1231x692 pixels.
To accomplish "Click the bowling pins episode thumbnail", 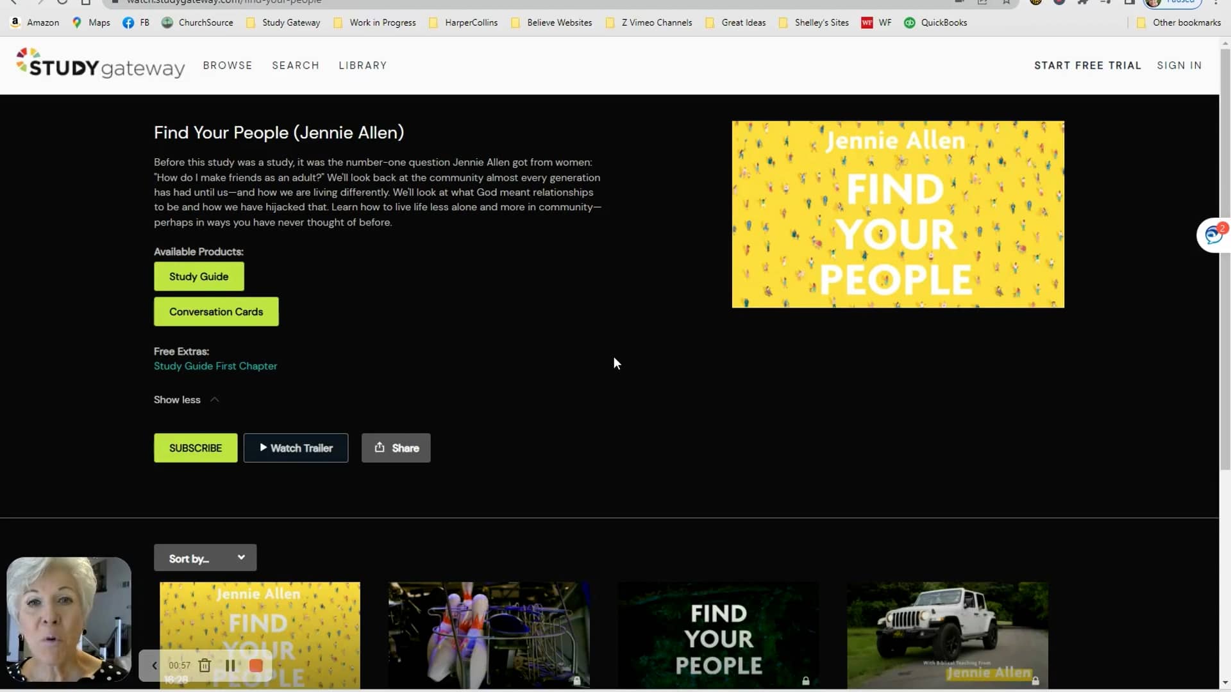I will pyautogui.click(x=488, y=635).
